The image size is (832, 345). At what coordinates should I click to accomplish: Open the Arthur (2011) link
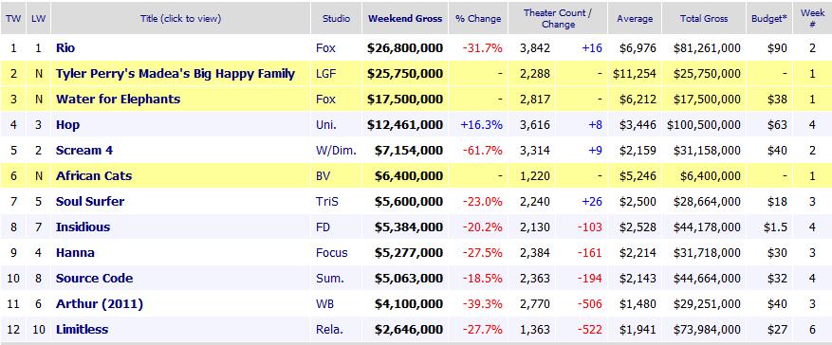tap(100, 304)
